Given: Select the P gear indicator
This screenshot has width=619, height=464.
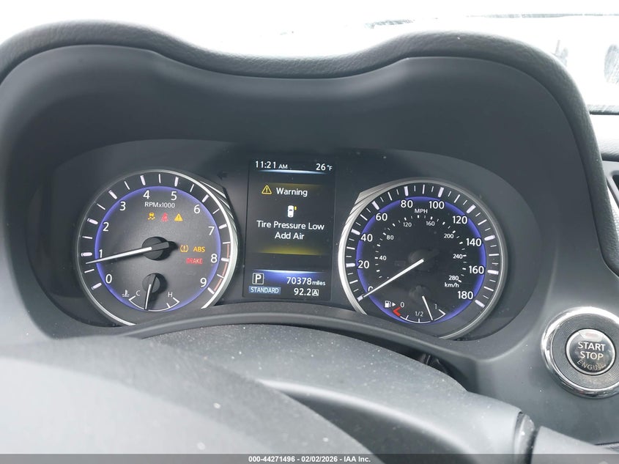Looking at the screenshot, I should [x=258, y=279].
